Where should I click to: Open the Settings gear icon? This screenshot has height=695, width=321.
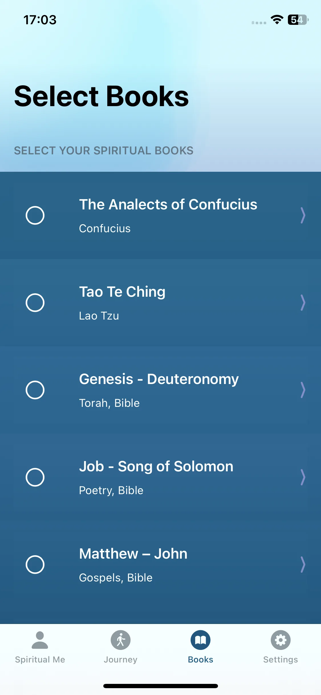coord(280,640)
